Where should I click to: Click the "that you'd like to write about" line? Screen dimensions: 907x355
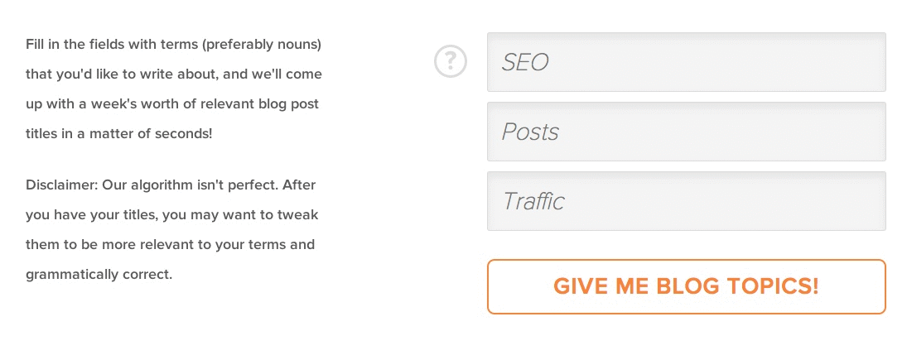(x=174, y=74)
